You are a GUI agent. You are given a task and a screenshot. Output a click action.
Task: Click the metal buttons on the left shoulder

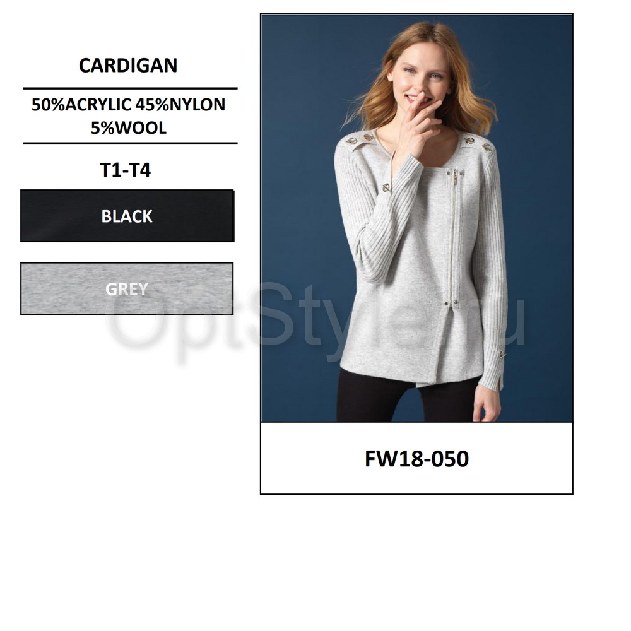[360, 139]
